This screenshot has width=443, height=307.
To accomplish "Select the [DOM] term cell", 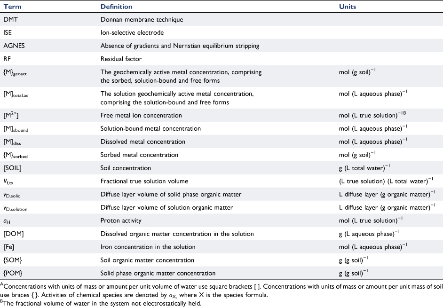I will tap(14, 234).
